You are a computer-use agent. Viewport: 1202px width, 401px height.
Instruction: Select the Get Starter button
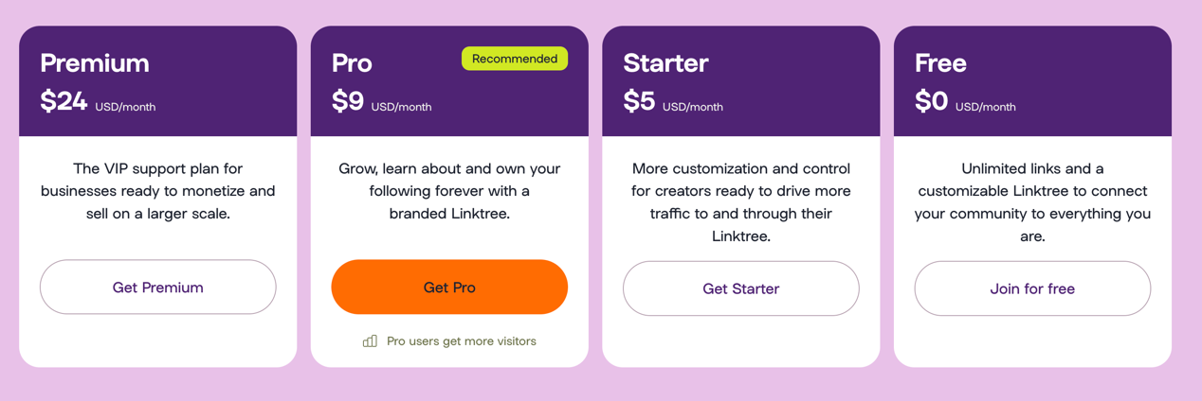coord(740,288)
